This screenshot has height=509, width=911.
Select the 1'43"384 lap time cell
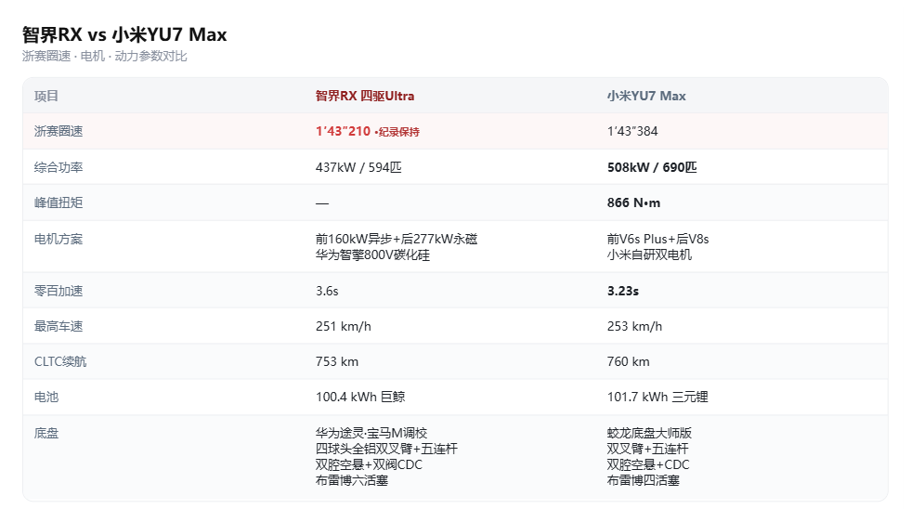click(x=632, y=131)
